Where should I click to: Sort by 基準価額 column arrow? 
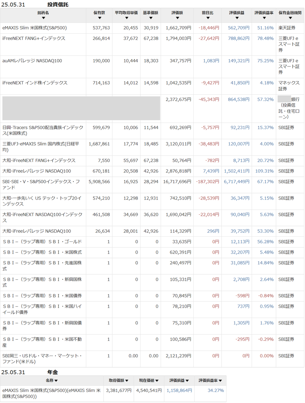151,18
